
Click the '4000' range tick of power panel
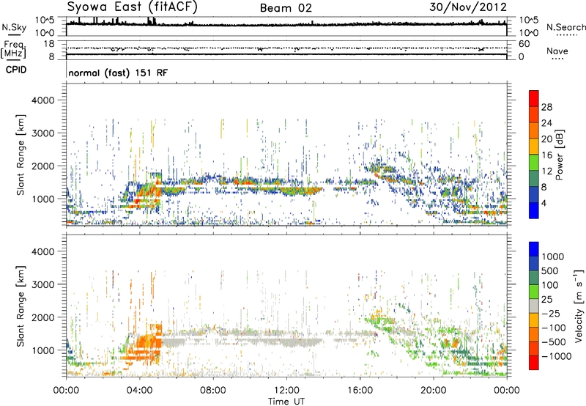(43, 100)
